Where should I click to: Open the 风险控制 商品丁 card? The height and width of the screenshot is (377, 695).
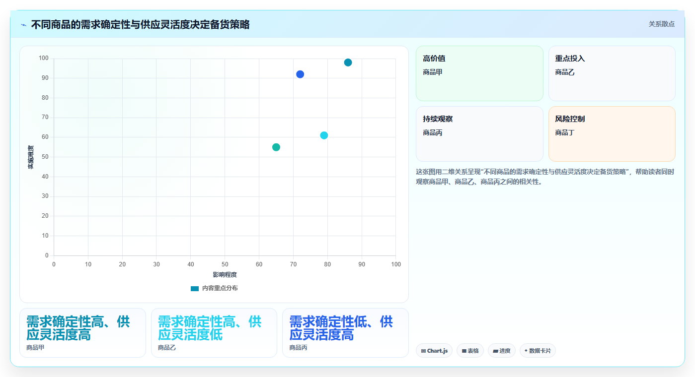tap(612, 134)
